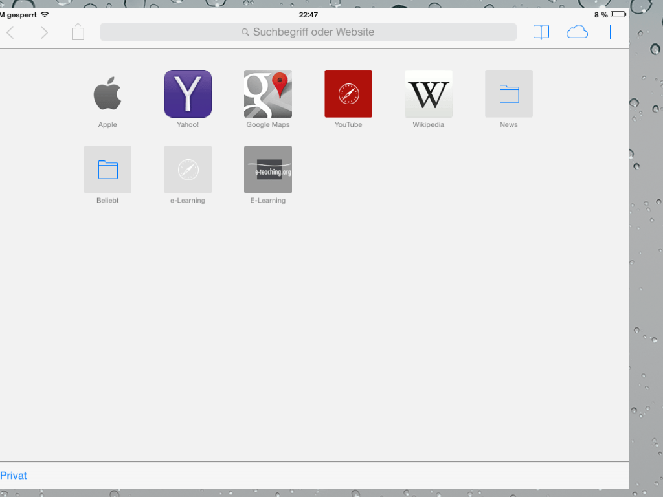Open the e-Learning compass bookmark
The height and width of the screenshot is (497, 663).
[x=188, y=170]
